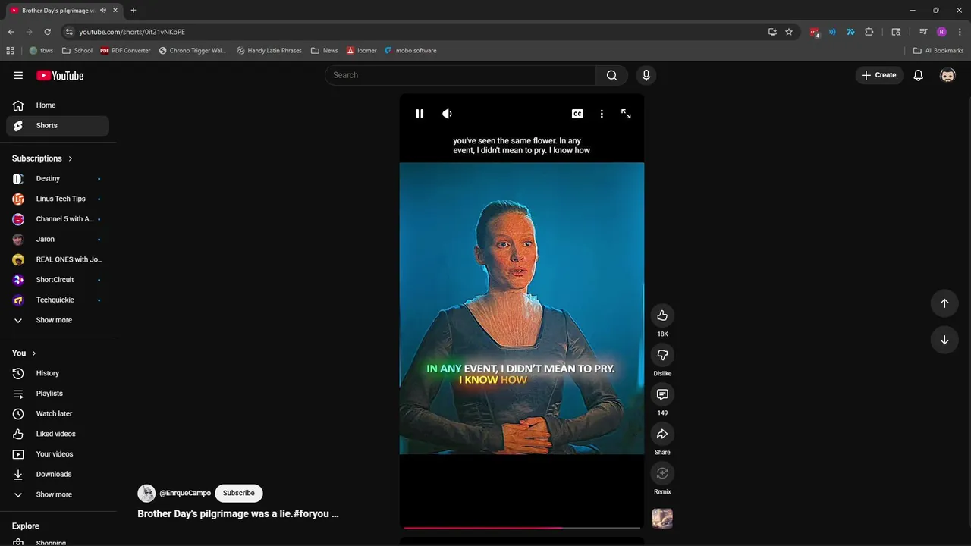Open Playlists in the sidebar
Image resolution: width=971 pixels, height=546 pixels.
click(58, 394)
